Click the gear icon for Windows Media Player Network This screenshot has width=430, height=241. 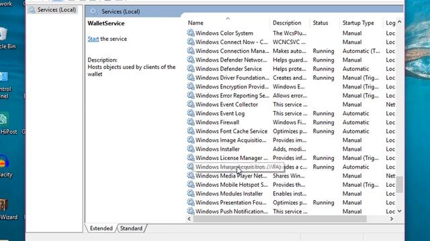(x=191, y=175)
